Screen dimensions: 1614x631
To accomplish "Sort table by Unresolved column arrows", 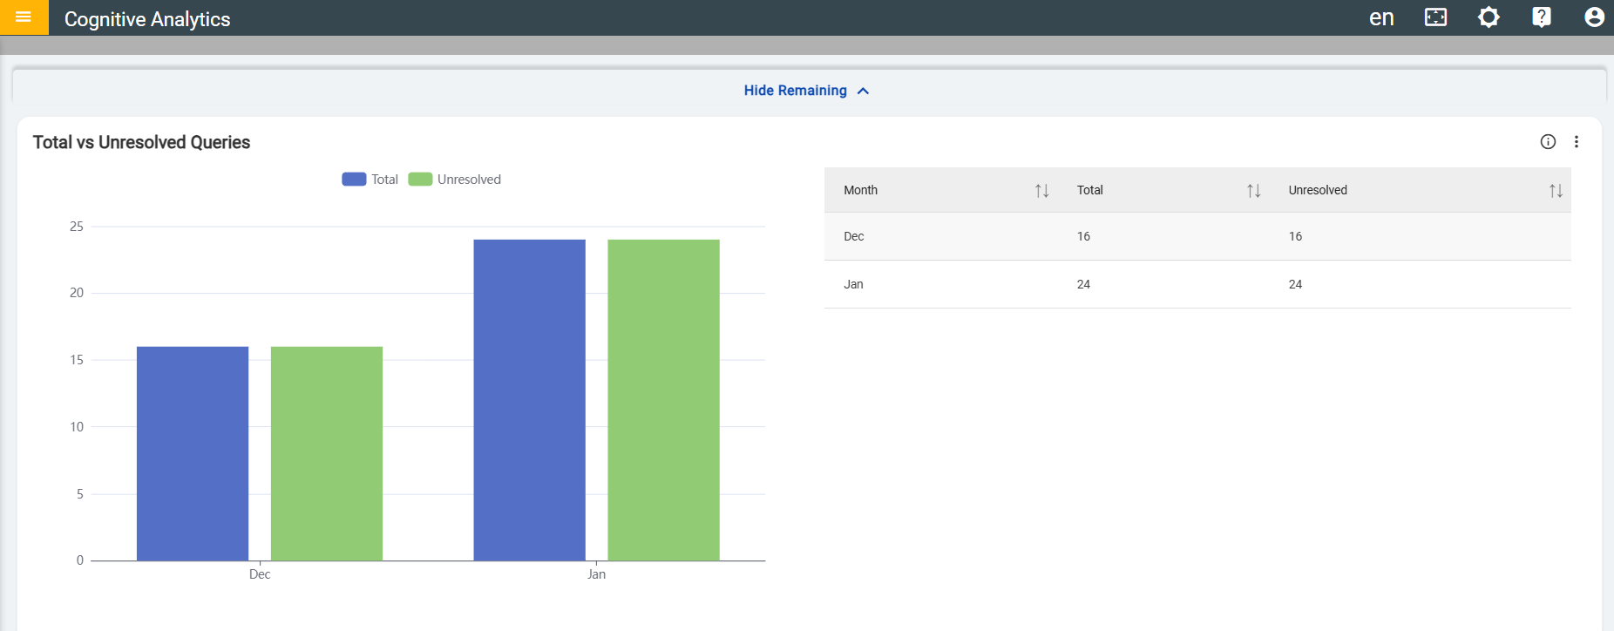I will (1556, 191).
